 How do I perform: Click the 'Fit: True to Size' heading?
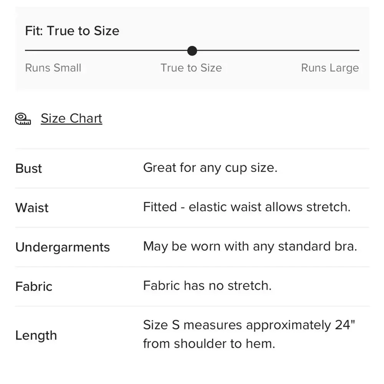72,31
